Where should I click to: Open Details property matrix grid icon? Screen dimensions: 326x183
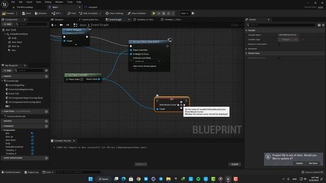[x=319, y=25]
